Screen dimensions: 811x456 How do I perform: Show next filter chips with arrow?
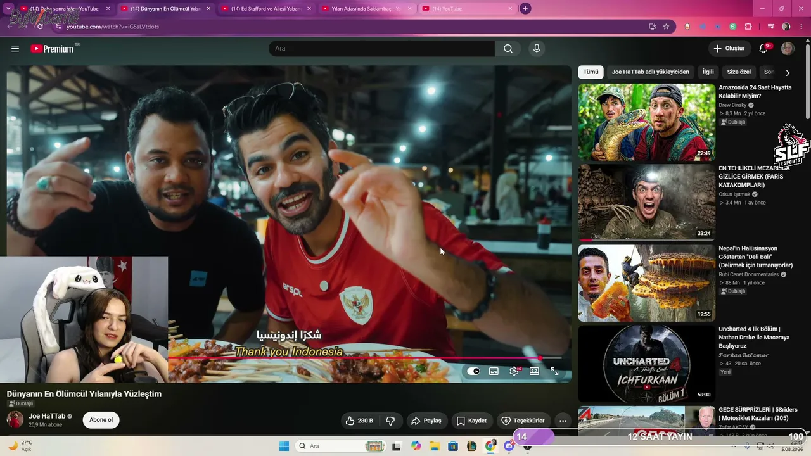point(788,72)
